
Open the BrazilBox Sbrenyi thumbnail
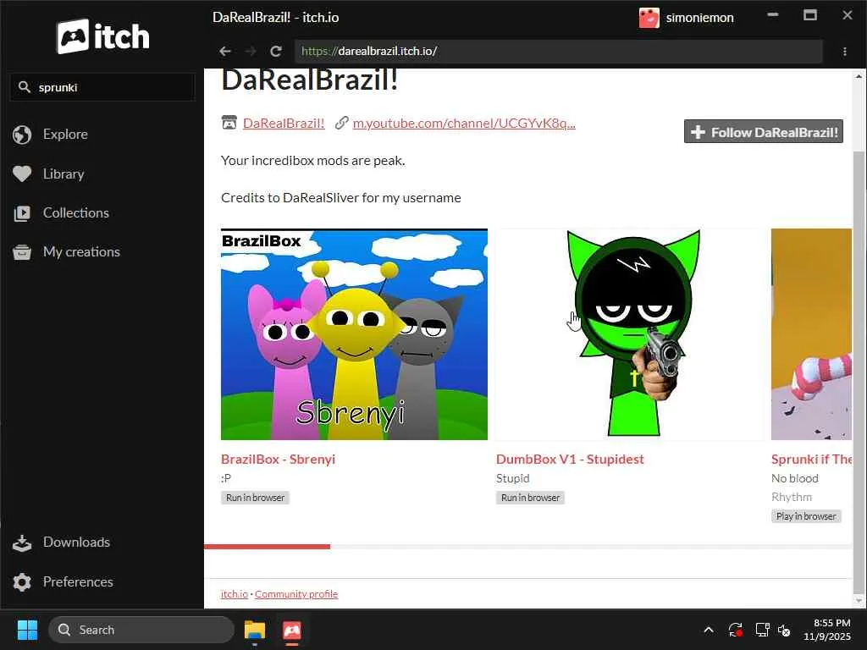click(354, 334)
